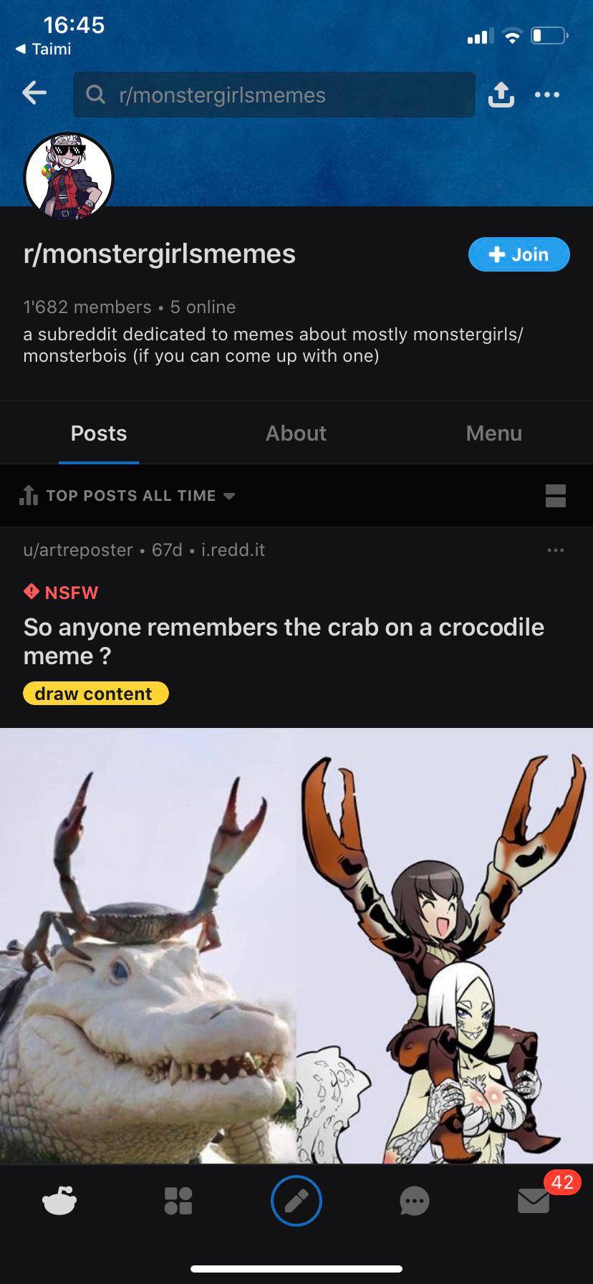
Task: Open the Reddit home feed via Snoo icon
Action: pyautogui.click(x=59, y=1201)
